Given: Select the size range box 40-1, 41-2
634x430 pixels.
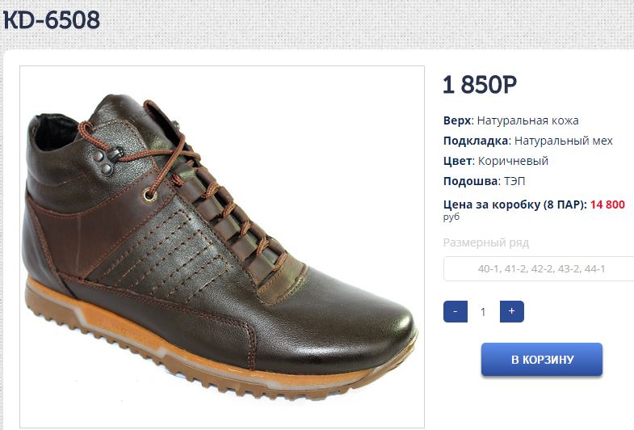Looking at the screenshot, I should [x=540, y=269].
